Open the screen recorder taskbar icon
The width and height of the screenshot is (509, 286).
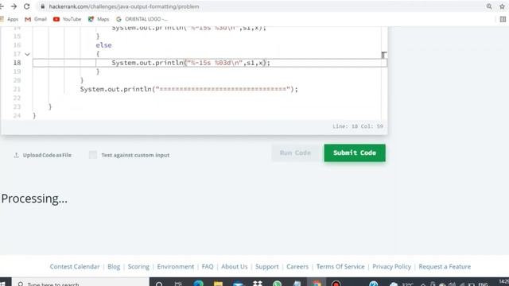coord(336,284)
